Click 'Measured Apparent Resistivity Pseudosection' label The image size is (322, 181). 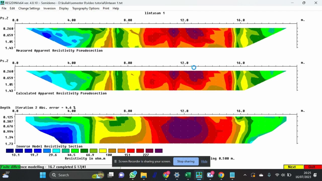pyautogui.click(x=59, y=51)
